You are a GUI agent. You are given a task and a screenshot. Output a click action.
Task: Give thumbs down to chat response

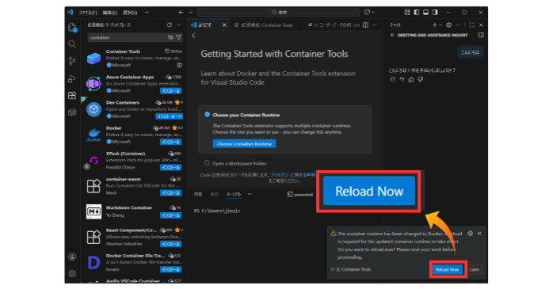tap(421, 79)
